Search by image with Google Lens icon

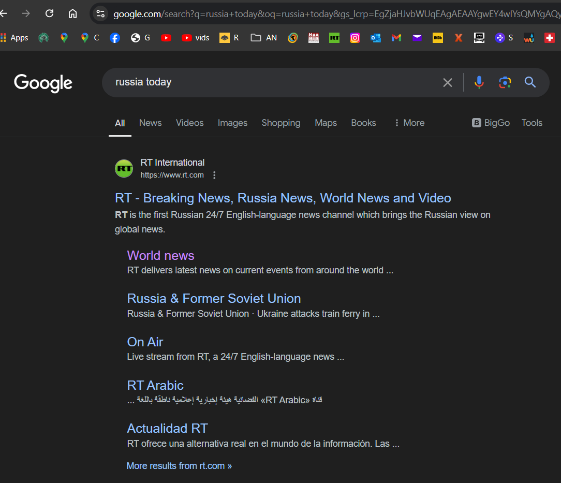coord(505,83)
